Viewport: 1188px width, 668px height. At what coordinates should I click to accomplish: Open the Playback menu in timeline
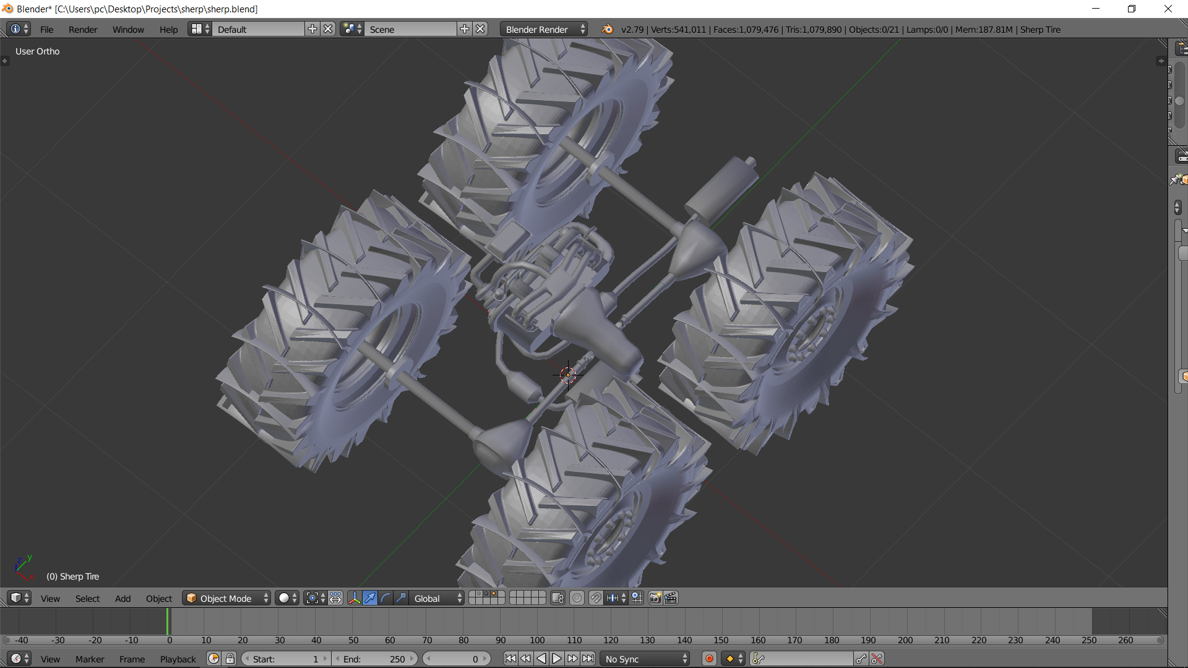(x=178, y=659)
